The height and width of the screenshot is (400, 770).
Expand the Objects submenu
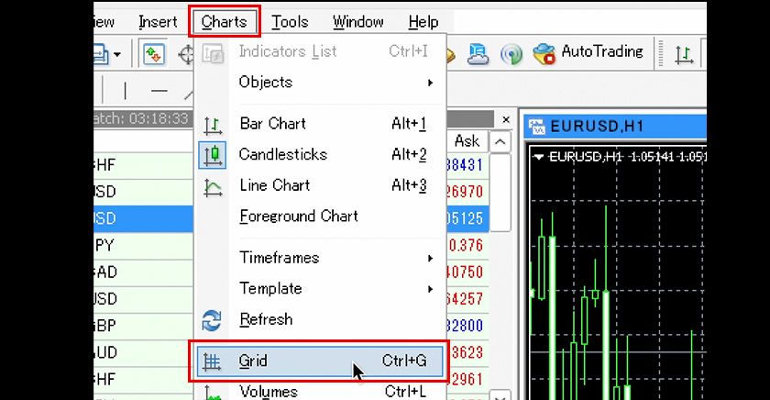[320, 82]
